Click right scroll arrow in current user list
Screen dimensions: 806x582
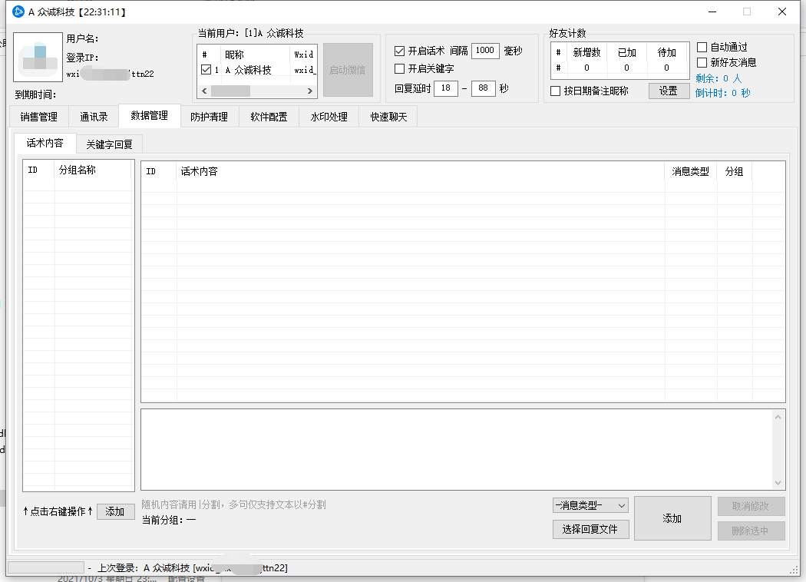(311, 91)
